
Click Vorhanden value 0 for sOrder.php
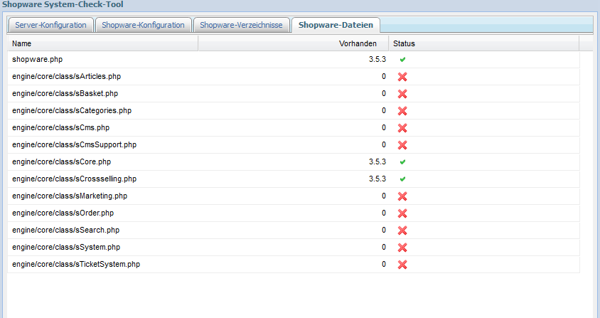coord(384,213)
